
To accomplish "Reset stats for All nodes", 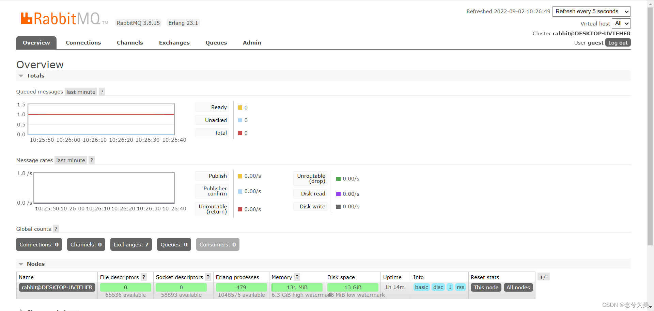I will [518, 288].
